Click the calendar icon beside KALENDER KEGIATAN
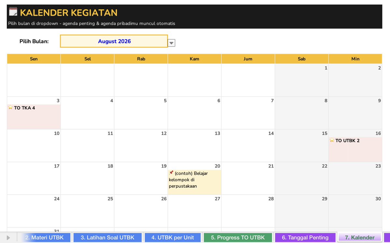 13,12
